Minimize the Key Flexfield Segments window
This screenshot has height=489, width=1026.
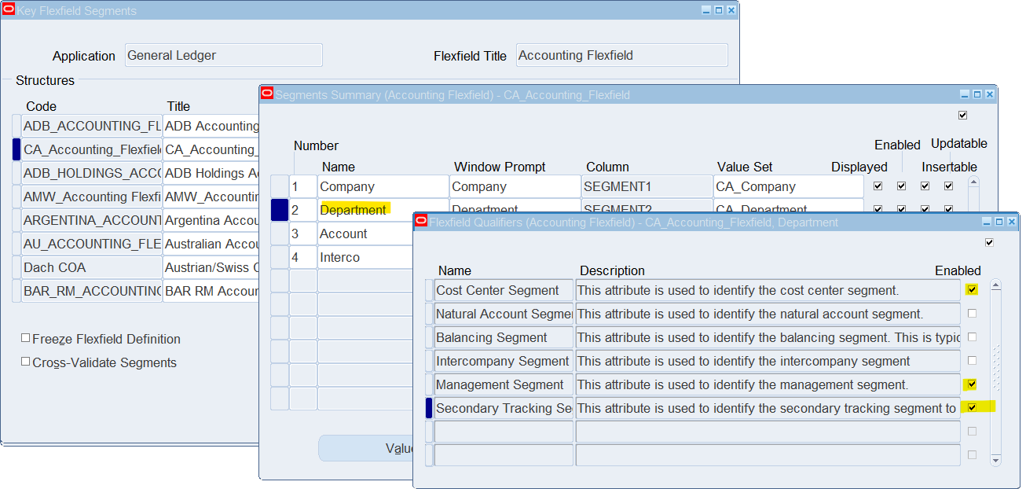pyautogui.click(x=706, y=10)
